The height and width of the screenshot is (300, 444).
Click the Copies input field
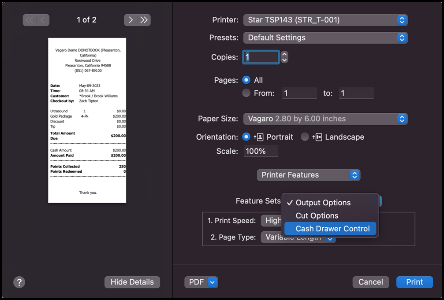tap(261, 57)
